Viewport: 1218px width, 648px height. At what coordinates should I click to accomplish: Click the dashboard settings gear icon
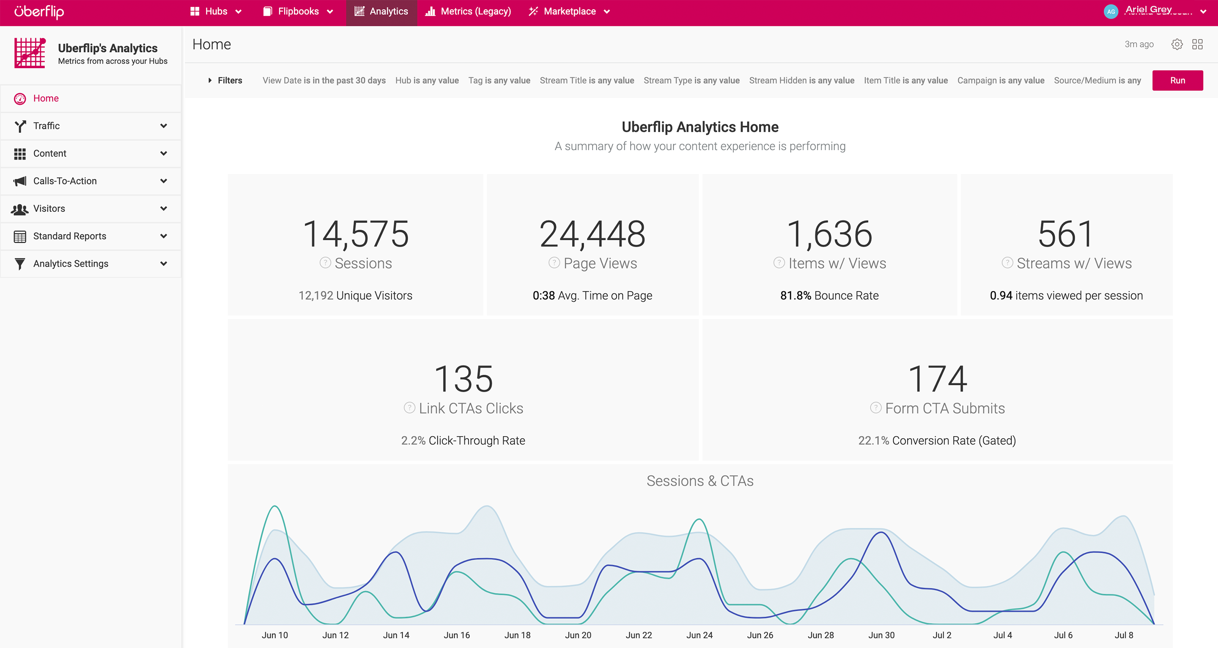[1177, 44]
